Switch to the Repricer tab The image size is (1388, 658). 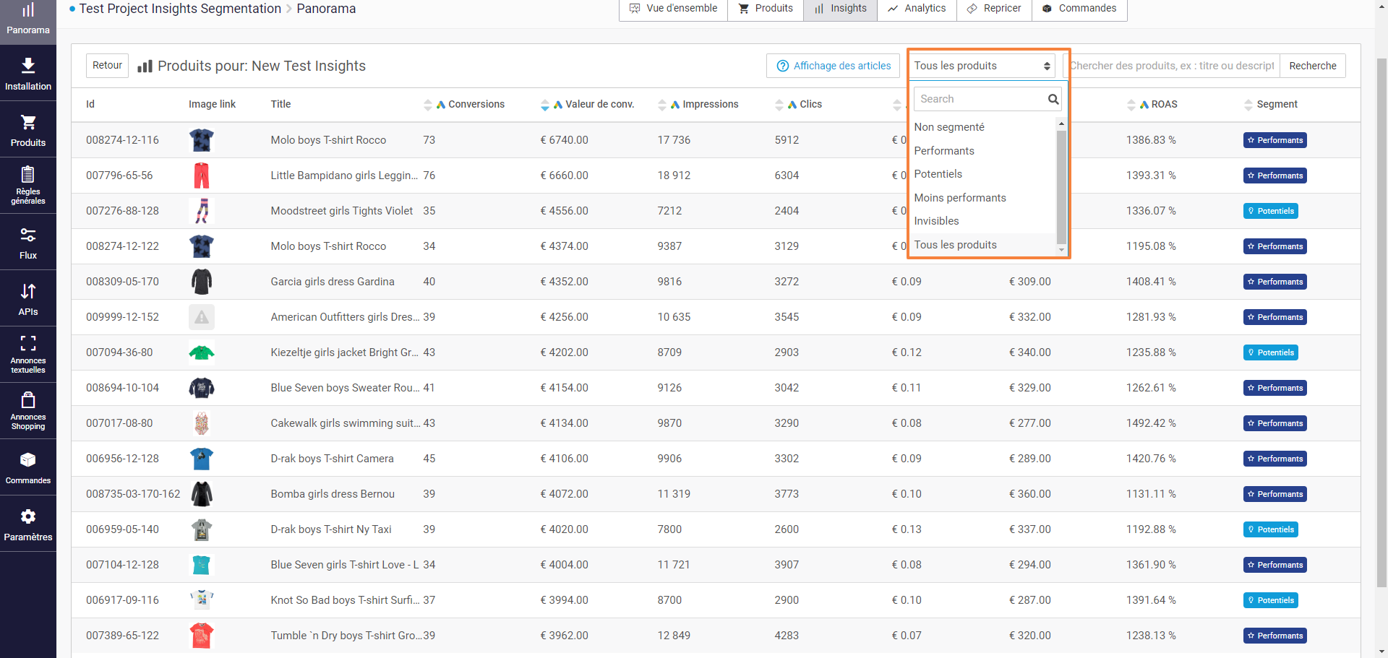[994, 9]
